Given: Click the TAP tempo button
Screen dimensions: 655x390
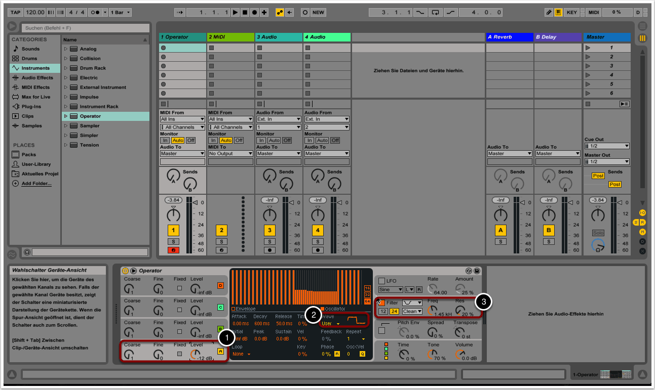Looking at the screenshot, I should 15,12.
